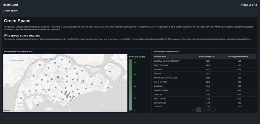Select the MARINA EAST row name
This screenshot has height=124, width=260.
[x=160, y=103]
